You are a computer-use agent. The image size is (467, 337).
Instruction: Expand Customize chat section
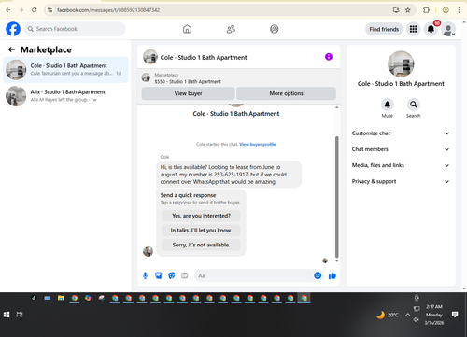click(401, 133)
